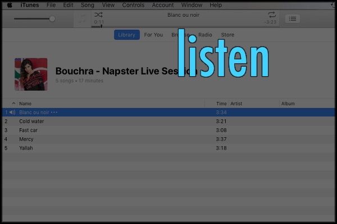
Task: Open the Account menu
Action: tap(163, 5)
